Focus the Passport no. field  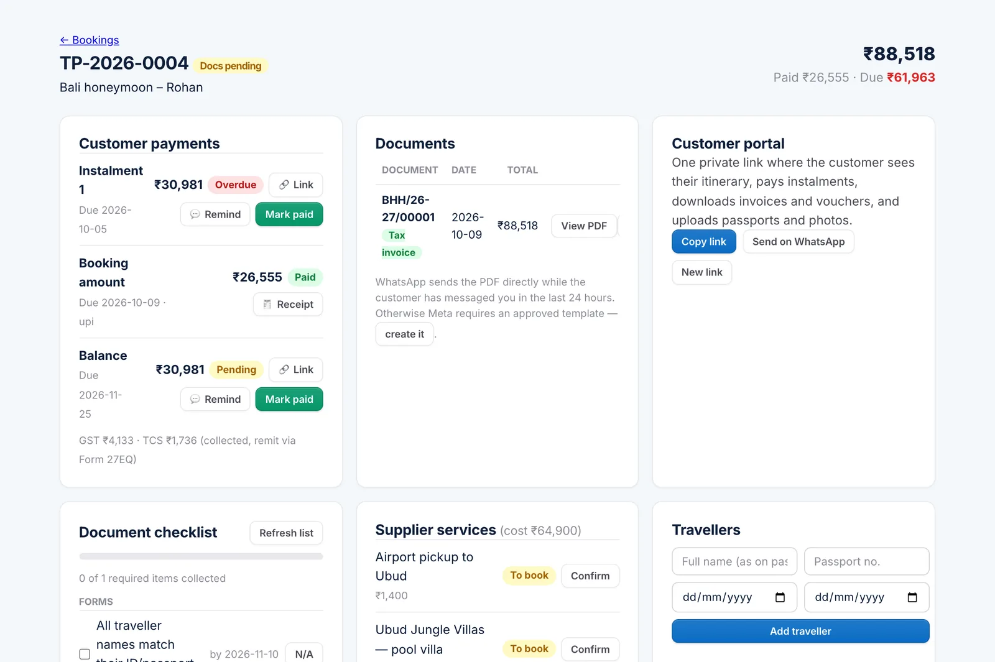click(x=867, y=561)
